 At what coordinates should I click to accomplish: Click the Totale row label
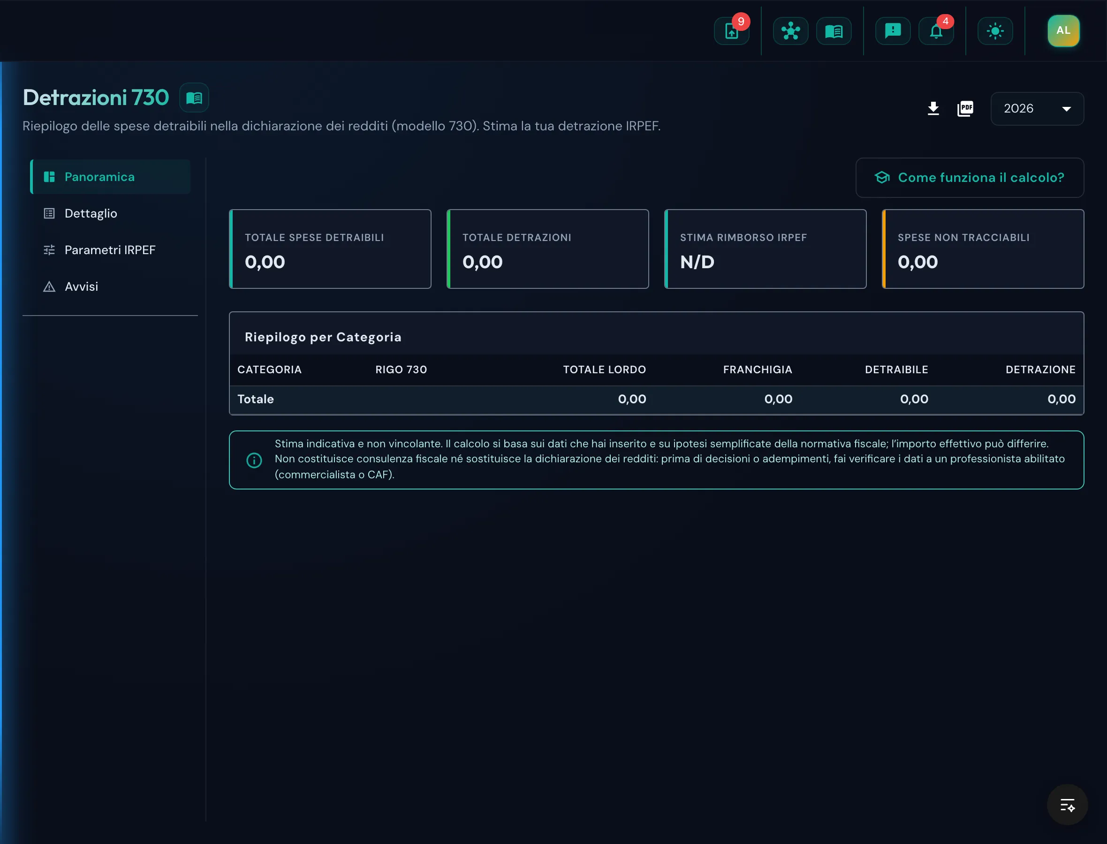click(255, 399)
